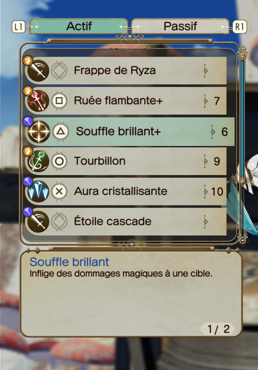Open the Passif tab
The width and height of the screenshot is (258, 370).
point(180,26)
